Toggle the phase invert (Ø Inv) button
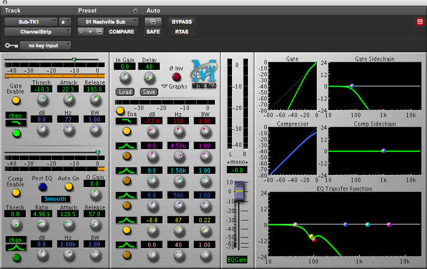Screen dimensions: 427x269 pos(176,77)
